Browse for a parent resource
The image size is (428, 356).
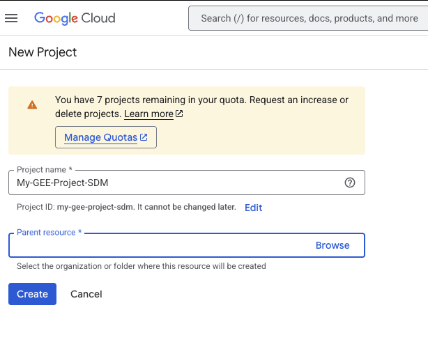point(333,245)
